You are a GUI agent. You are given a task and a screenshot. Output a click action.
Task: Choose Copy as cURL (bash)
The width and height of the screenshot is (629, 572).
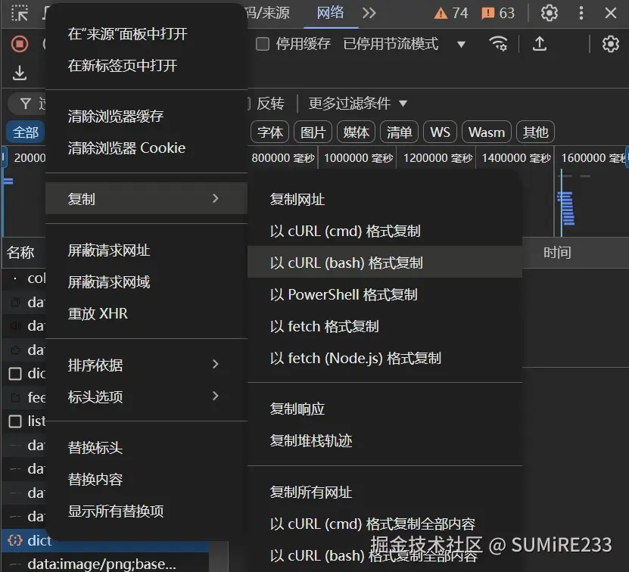pyautogui.click(x=385, y=263)
